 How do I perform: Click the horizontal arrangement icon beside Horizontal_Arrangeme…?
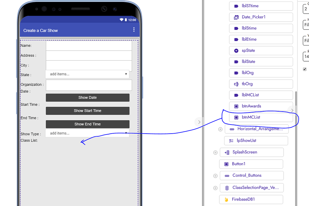(x=232, y=129)
